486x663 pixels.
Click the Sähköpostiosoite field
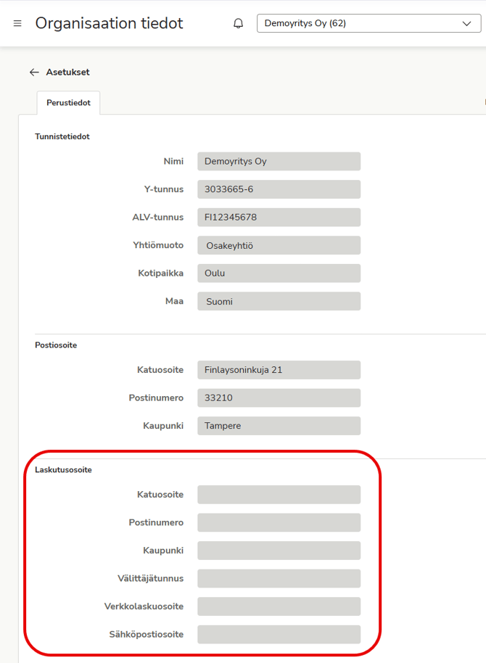coord(279,634)
